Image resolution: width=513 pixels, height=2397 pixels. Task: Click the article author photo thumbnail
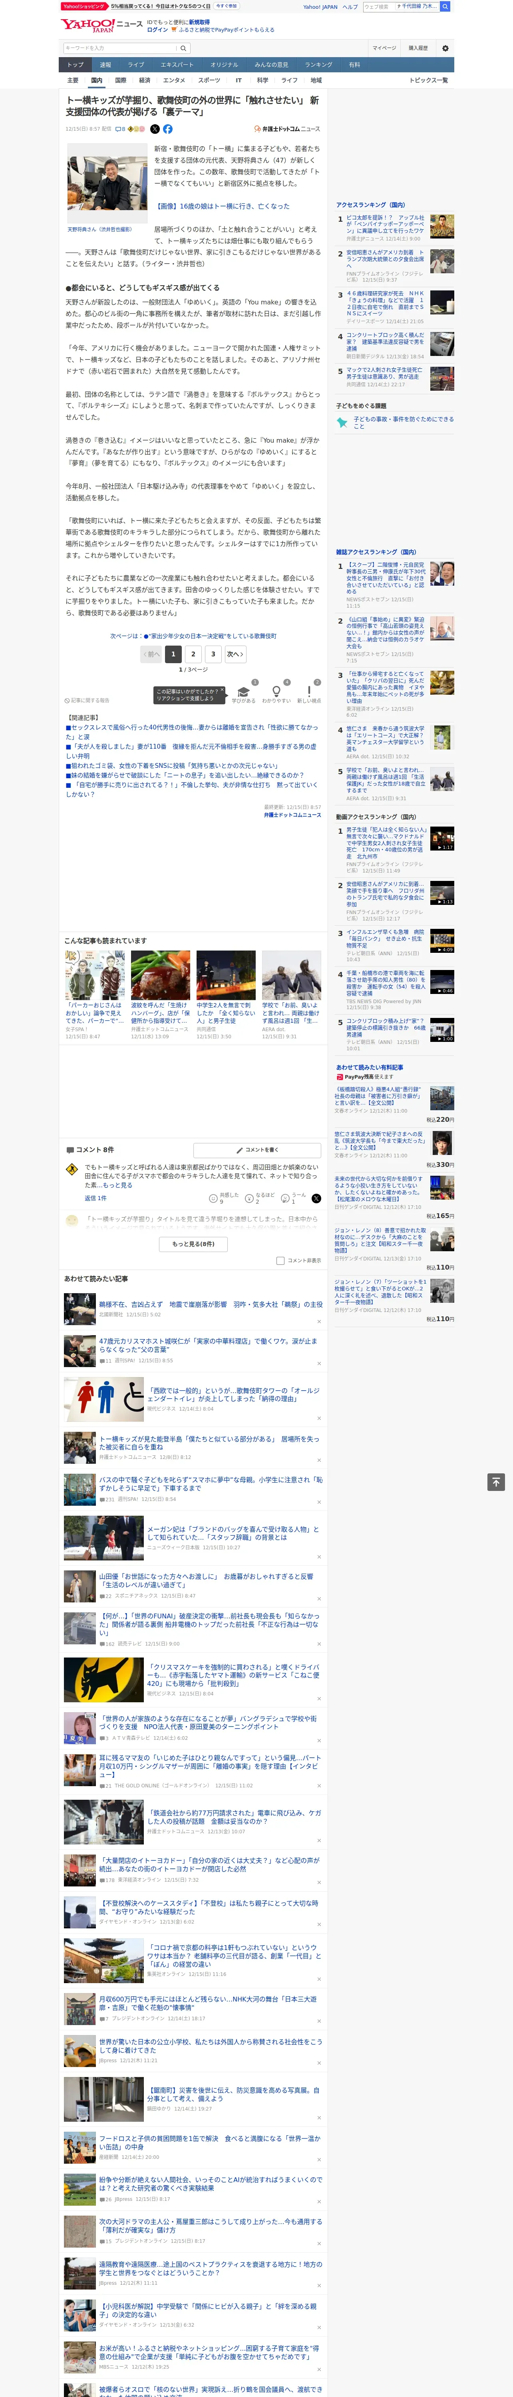pos(107,184)
